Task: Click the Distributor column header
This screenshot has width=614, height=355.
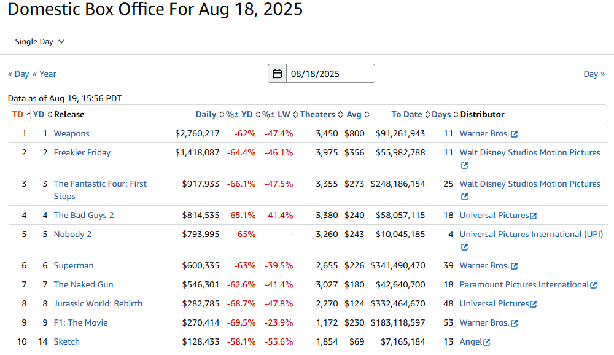Action: [483, 114]
